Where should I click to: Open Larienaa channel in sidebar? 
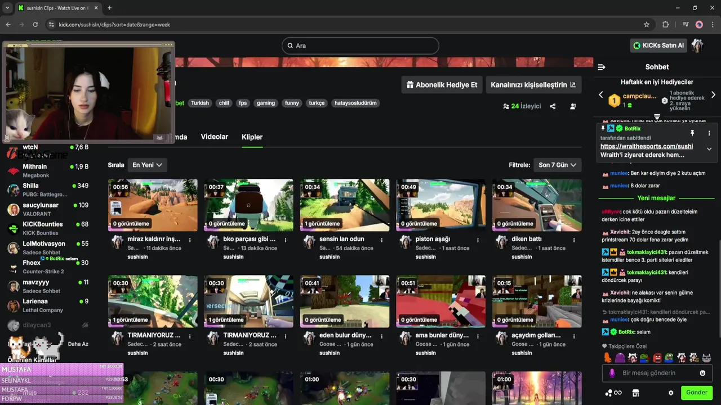[48, 305]
